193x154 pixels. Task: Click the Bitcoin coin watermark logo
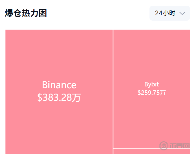coord(164,146)
